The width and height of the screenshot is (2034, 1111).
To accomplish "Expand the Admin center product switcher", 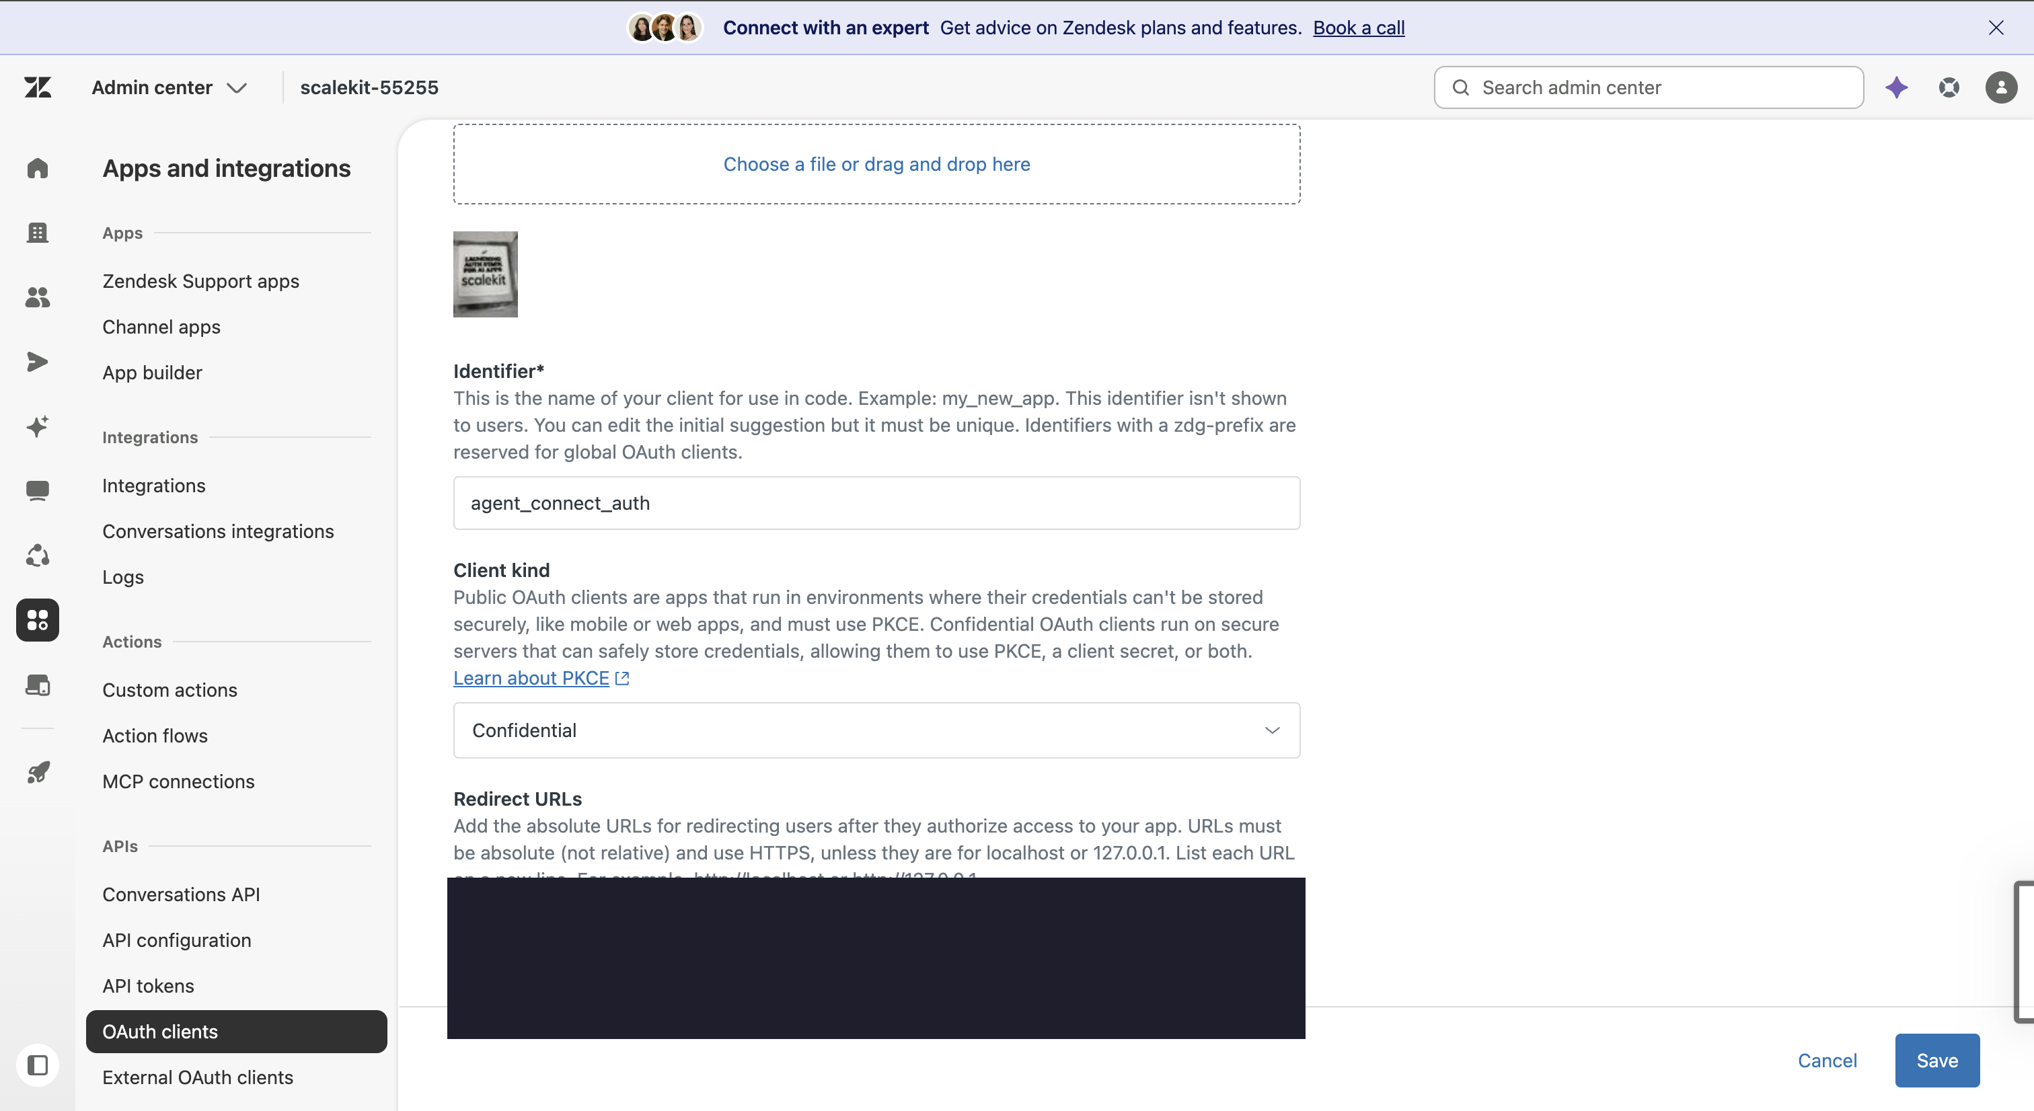I will click(169, 87).
